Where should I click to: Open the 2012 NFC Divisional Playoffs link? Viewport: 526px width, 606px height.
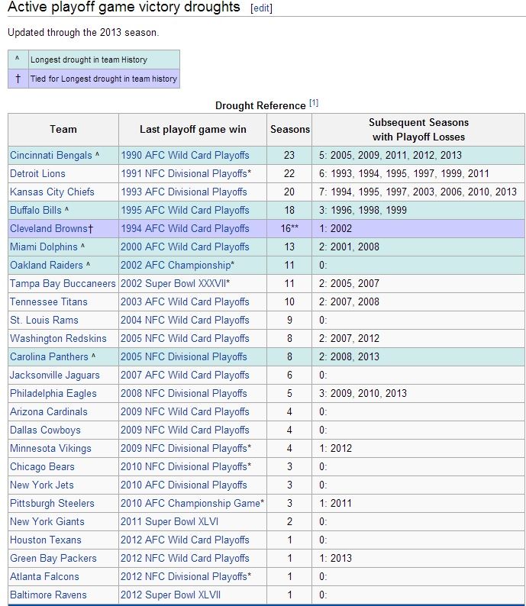point(183,577)
